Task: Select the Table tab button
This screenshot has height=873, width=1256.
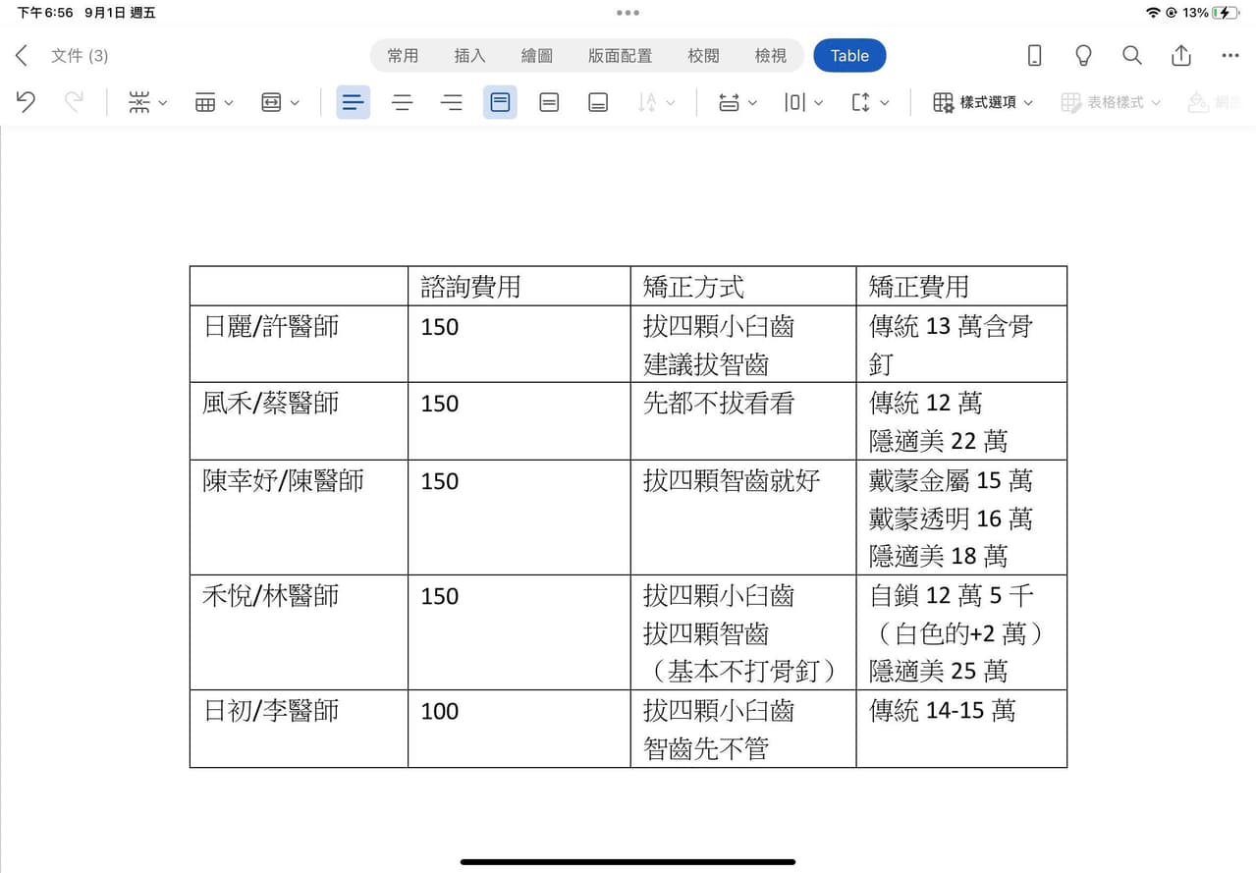Action: click(x=849, y=56)
